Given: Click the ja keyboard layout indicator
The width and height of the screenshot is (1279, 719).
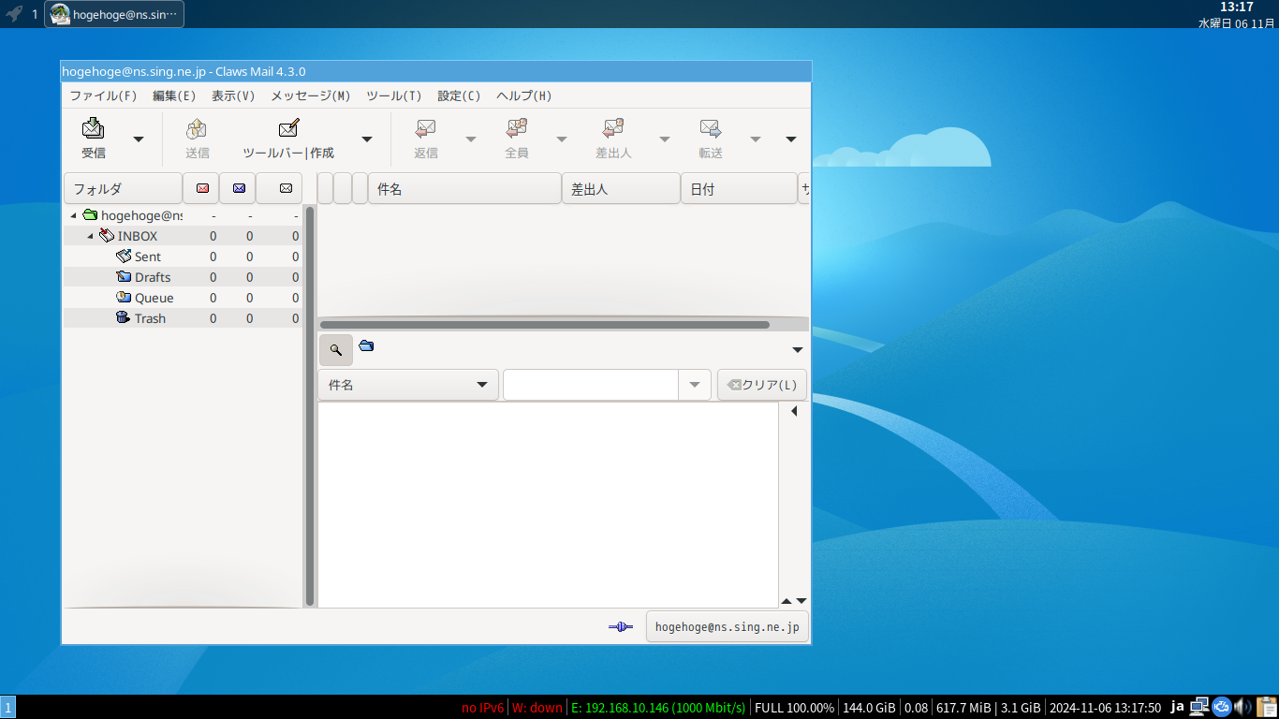Looking at the screenshot, I should pos(1178,707).
